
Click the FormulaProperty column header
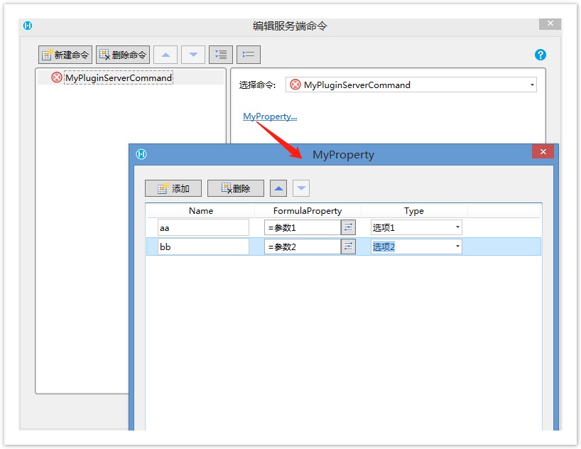click(x=308, y=210)
